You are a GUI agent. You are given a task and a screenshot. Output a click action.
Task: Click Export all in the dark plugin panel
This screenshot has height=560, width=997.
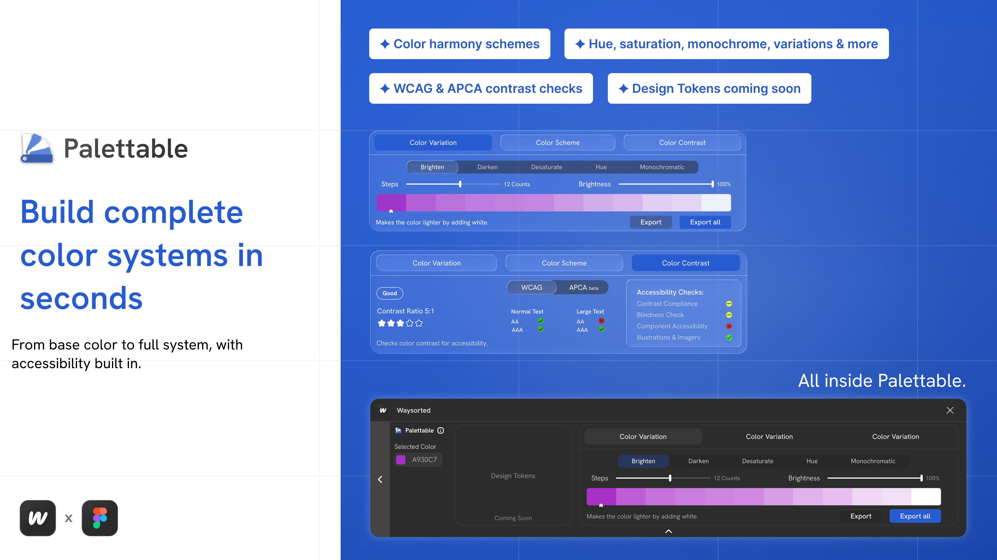(915, 516)
